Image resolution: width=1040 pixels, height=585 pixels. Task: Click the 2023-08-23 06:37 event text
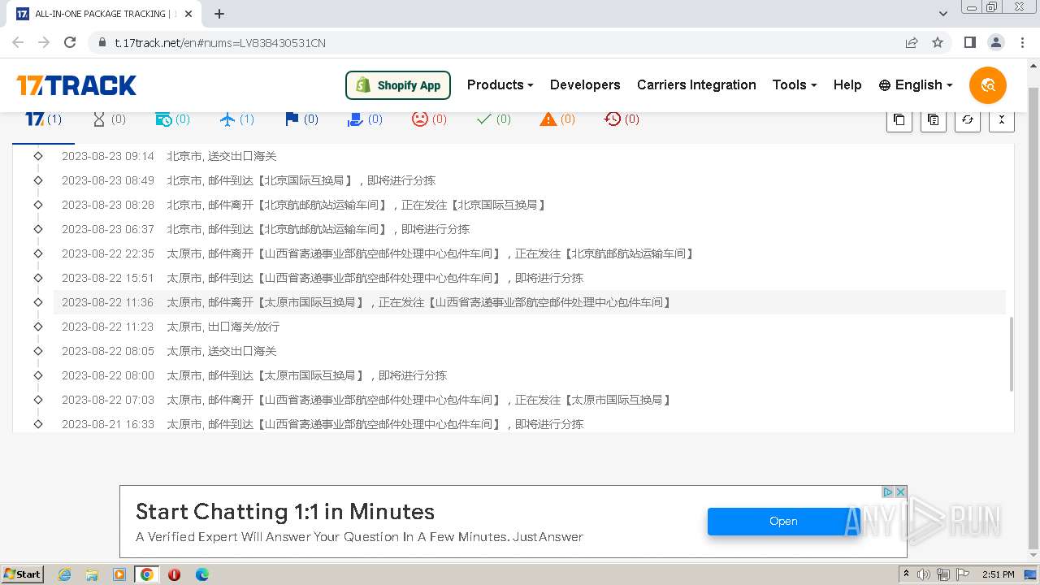318,229
